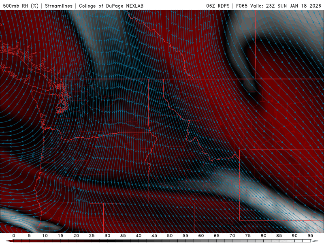The width and height of the screenshot is (324, 243).
Task: Click the 25 label on the color scale
Action: [92, 236]
